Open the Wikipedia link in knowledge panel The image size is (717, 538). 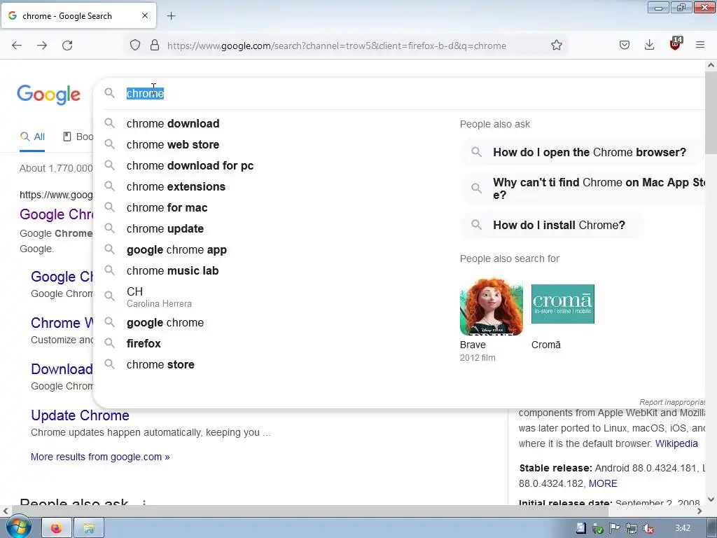click(x=676, y=443)
